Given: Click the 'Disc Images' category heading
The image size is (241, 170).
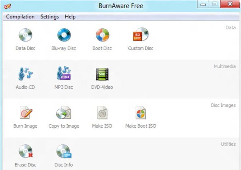Looking at the screenshot, I should click(x=223, y=105).
